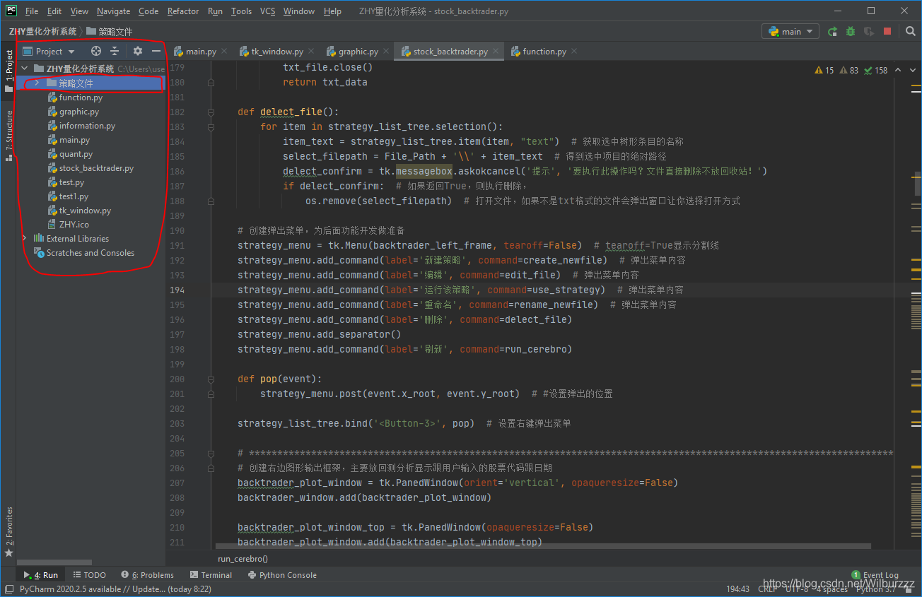This screenshot has height=597, width=922.
Task: Open the File menu
Action: click(x=32, y=11)
